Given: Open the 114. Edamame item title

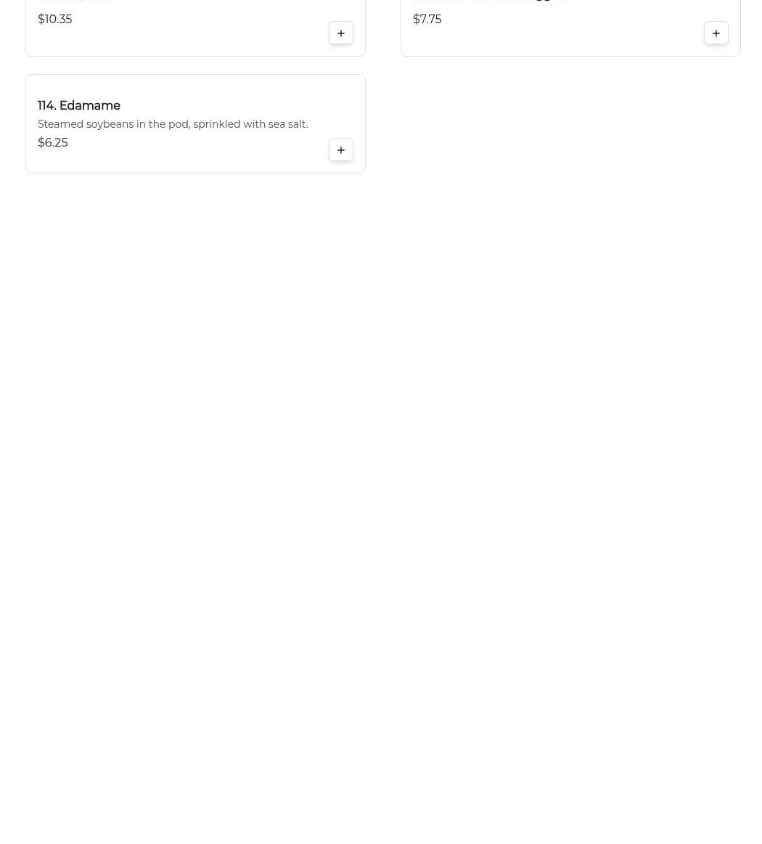Looking at the screenshot, I should [x=79, y=105].
